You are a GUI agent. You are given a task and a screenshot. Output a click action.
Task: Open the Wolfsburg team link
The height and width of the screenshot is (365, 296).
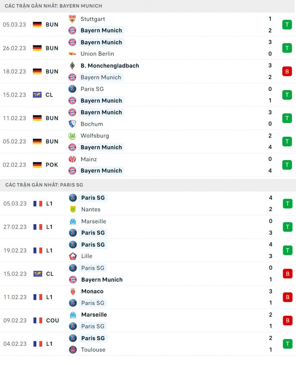[95, 136]
